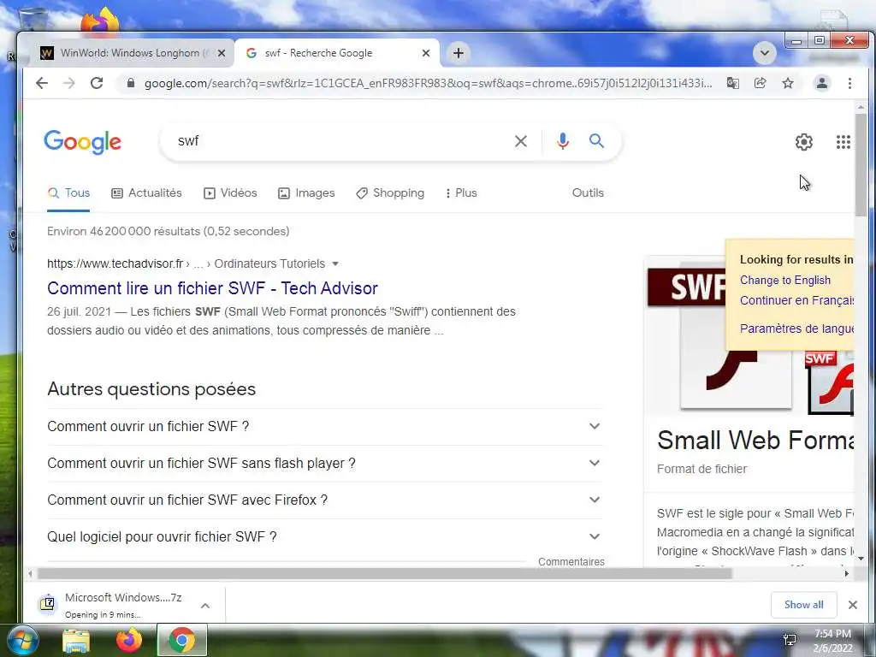
Task: Open the tab search chevron button
Action: point(764,53)
